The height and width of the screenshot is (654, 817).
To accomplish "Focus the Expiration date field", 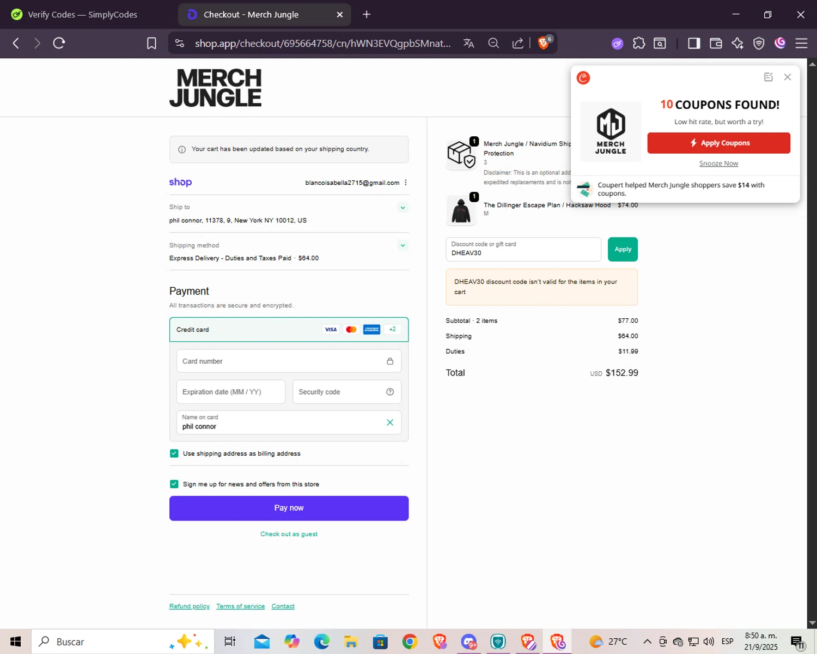I will (231, 392).
